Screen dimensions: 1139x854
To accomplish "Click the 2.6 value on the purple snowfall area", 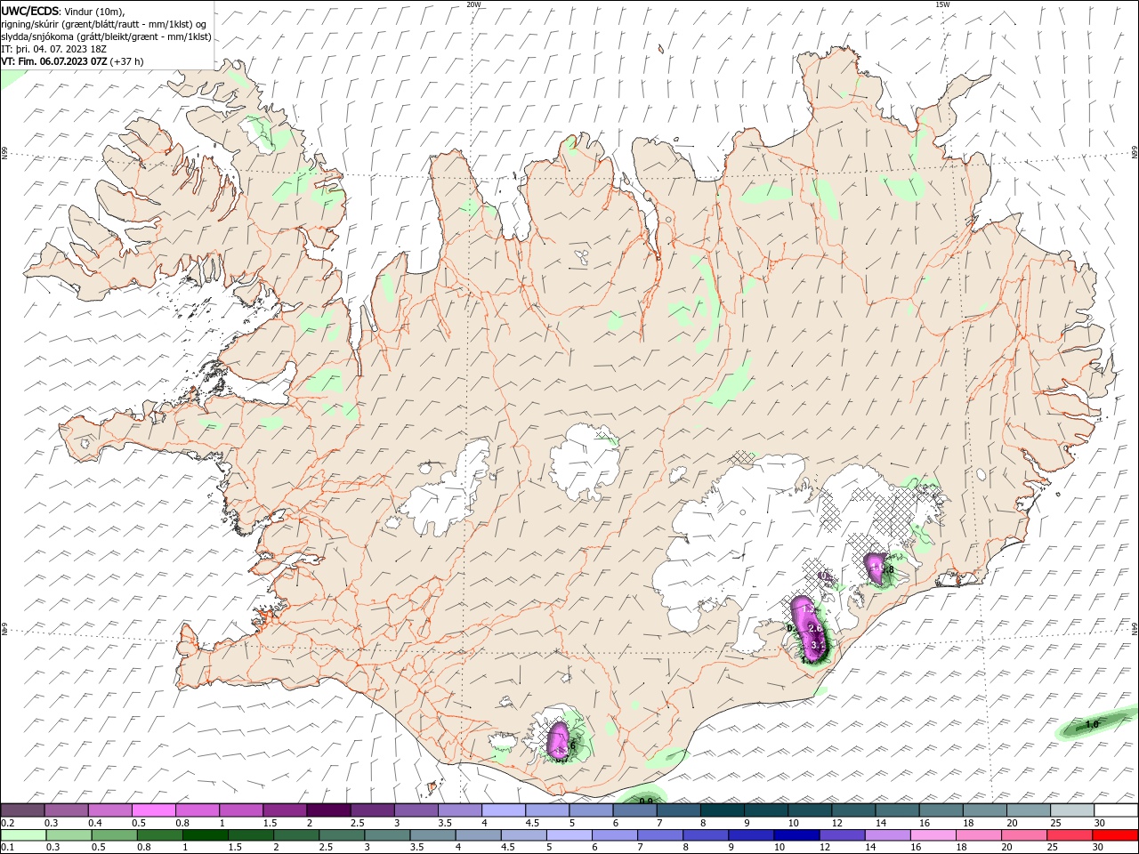I will (814, 629).
